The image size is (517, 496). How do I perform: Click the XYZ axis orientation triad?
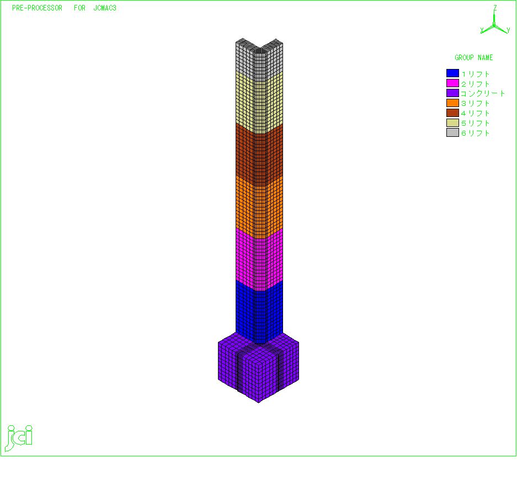point(494,20)
